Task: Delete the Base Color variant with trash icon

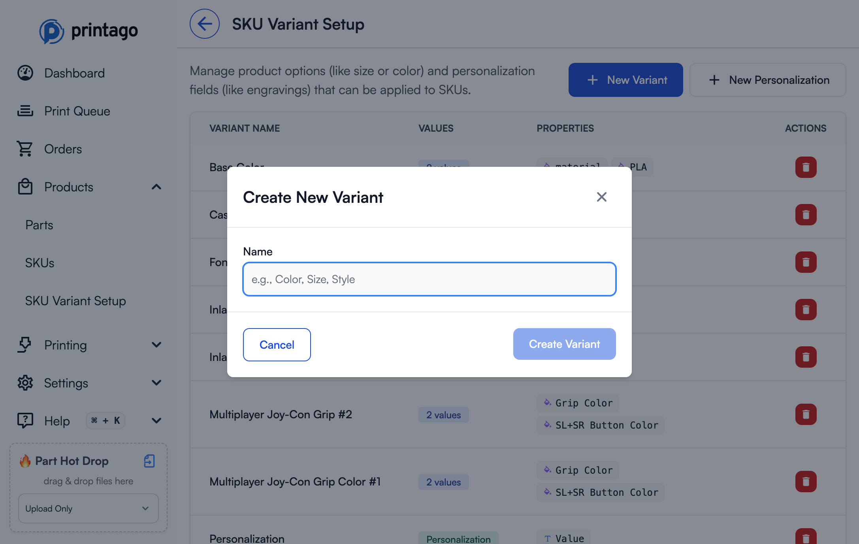Action: click(x=806, y=167)
